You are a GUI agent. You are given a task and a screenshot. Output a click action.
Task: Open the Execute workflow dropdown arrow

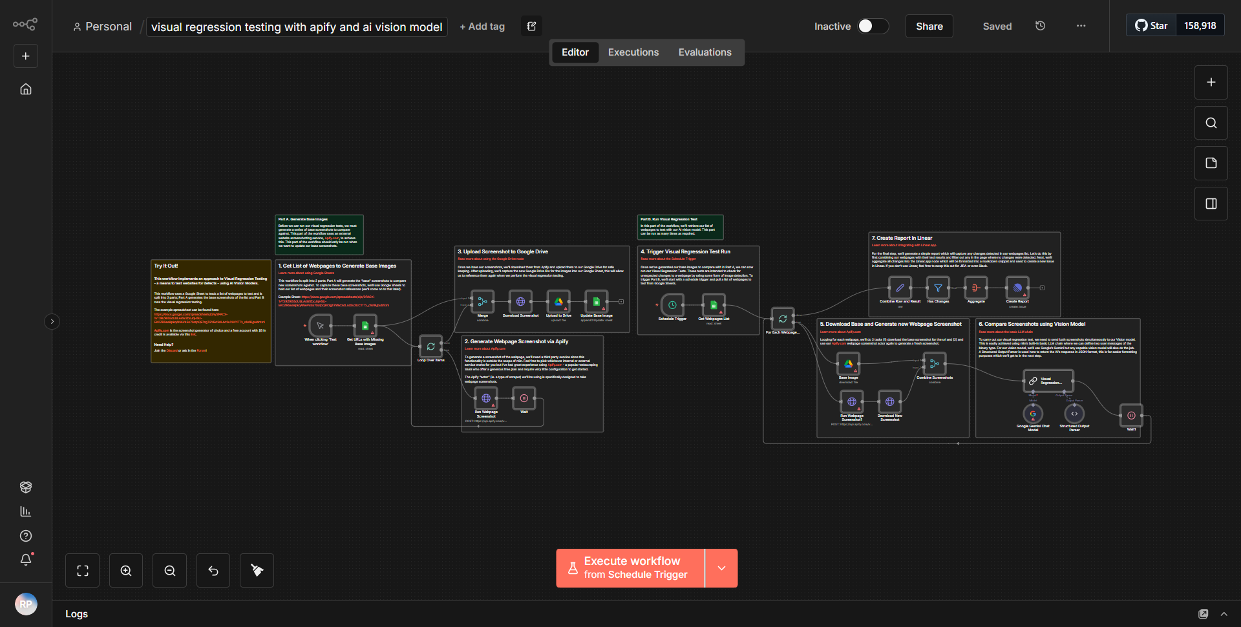coord(721,568)
